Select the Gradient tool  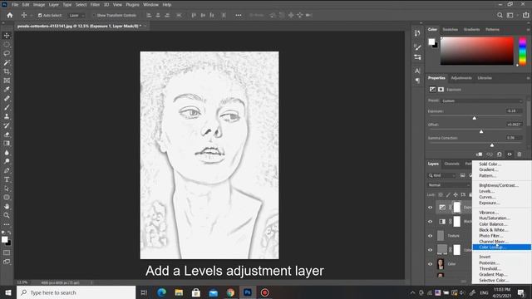click(x=7, y=144)
